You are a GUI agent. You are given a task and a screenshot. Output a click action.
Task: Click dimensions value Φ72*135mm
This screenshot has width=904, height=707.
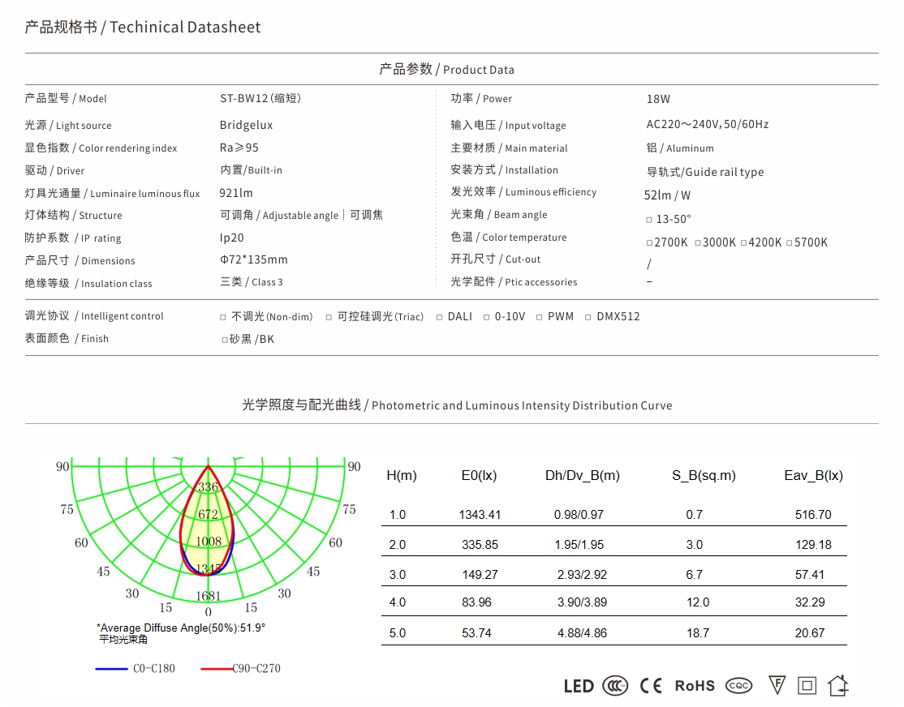pyautogui.click(x=254, y=260)
